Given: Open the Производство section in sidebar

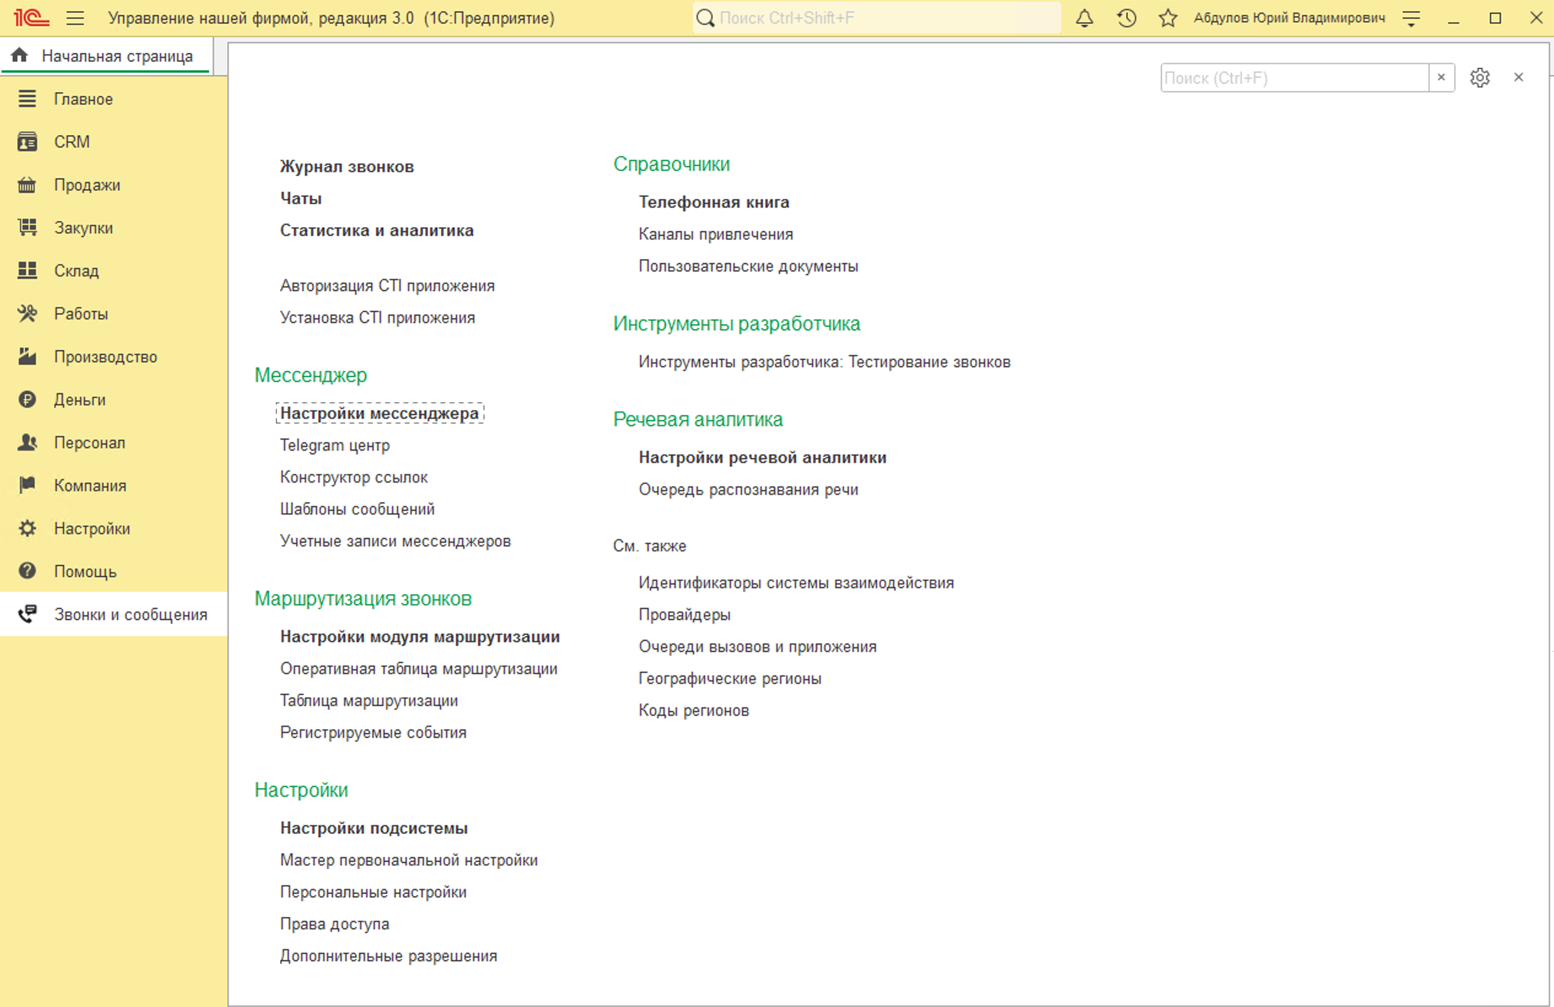Looking at the screenshot, I should coord(105,357).
